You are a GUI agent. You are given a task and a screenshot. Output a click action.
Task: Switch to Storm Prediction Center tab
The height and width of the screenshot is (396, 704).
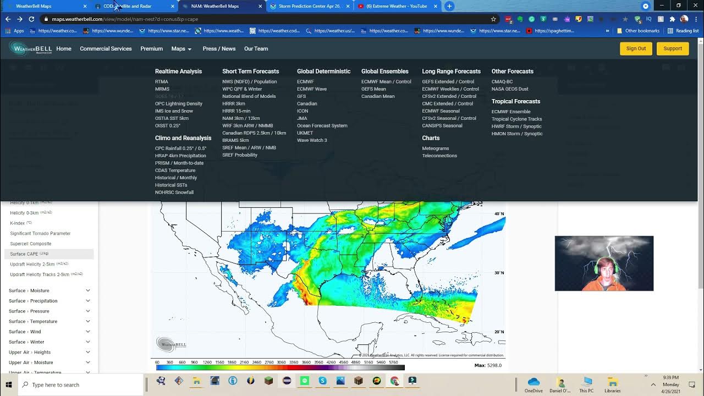(x=310, y=6)
